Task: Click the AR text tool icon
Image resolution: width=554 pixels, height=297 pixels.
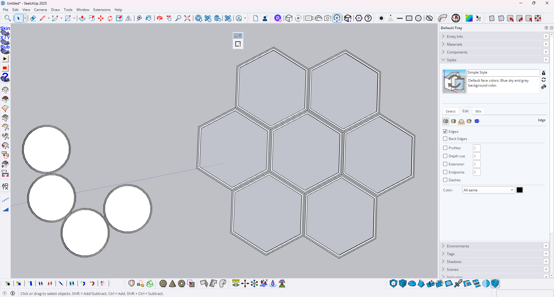Action: pos(5,186)
